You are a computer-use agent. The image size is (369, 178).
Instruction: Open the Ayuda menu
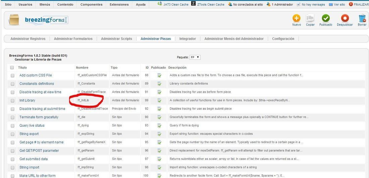click(141, 4)
